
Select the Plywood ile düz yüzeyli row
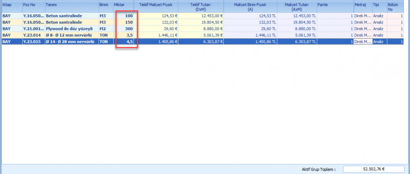(72, 29)
